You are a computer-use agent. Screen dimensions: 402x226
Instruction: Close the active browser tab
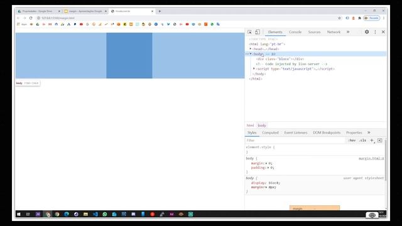pyautogui.click(x=152, y=11)
